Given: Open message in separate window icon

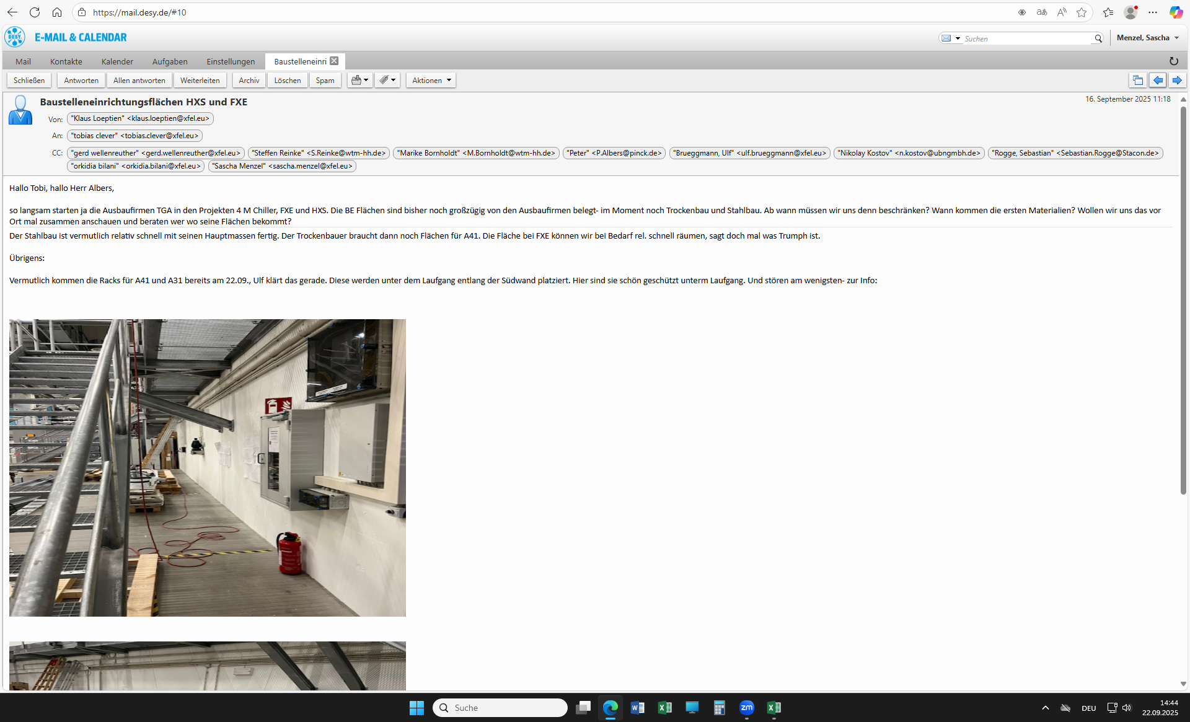Looking at the screenshot, I should pos(1137,80).
